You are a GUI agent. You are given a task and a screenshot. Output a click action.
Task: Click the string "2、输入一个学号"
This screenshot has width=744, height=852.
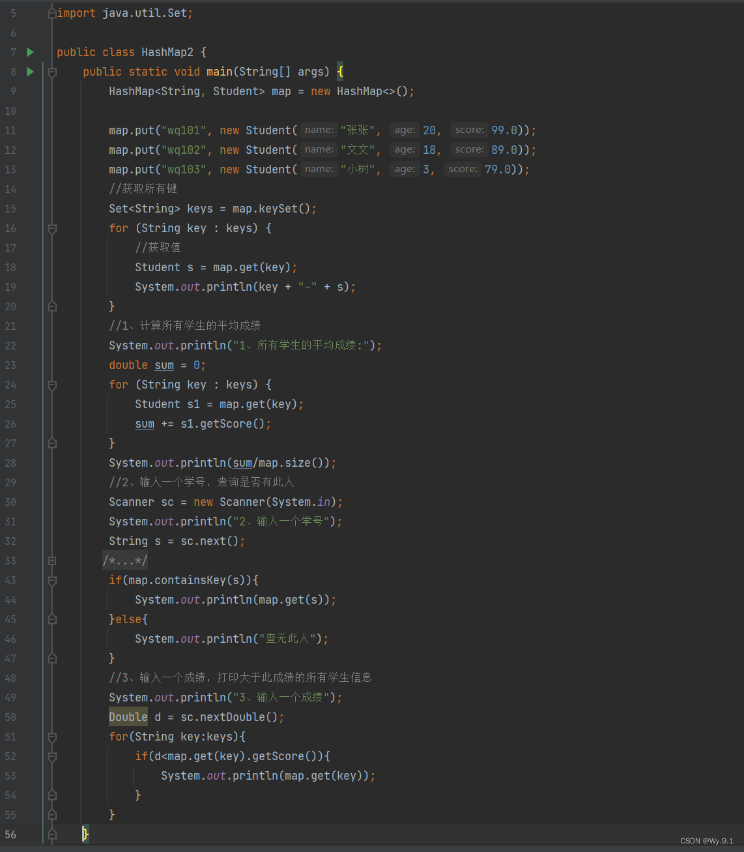(x=281, y=521)
